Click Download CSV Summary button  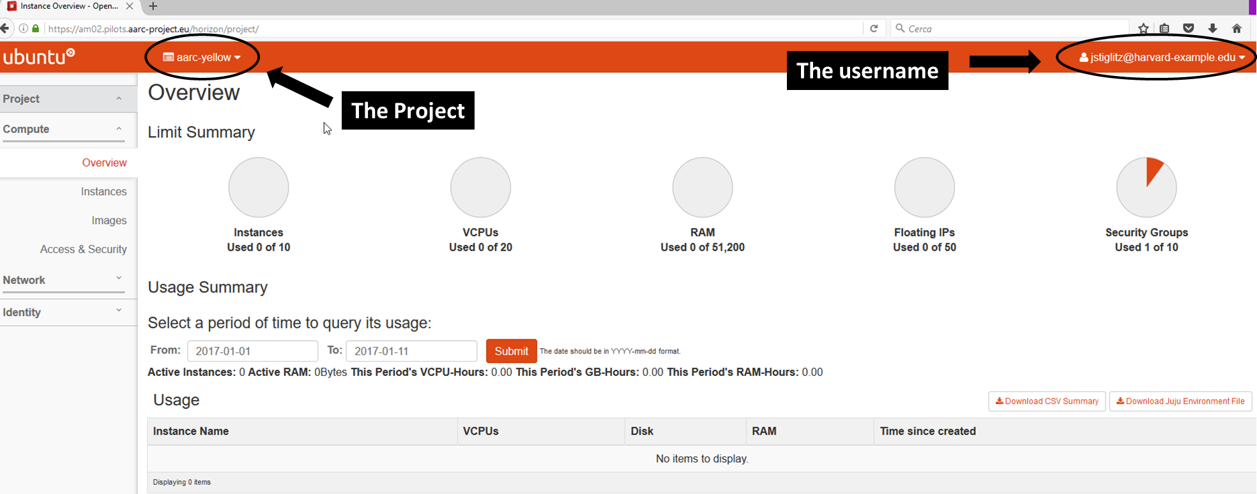(1047, 401)
